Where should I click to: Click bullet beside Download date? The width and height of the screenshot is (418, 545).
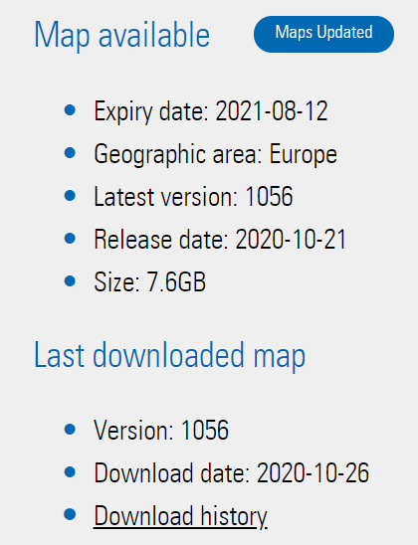pos(70,471)
